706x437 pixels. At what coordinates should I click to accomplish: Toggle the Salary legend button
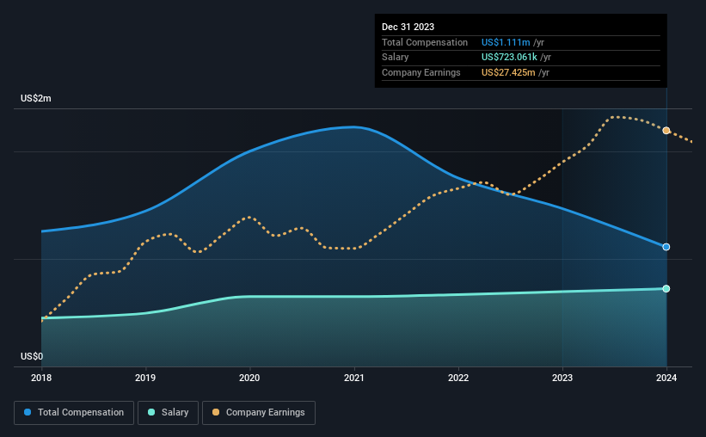click(x=168, y=413)
